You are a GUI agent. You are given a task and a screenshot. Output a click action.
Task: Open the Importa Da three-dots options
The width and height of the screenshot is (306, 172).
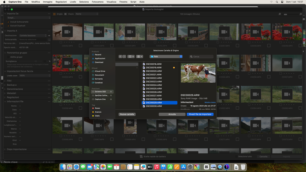coord(49,14)
